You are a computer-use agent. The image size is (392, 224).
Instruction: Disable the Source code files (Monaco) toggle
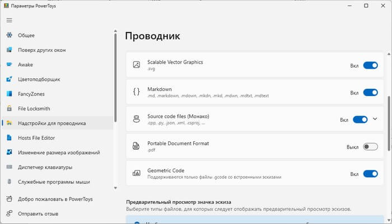point(360,120)
